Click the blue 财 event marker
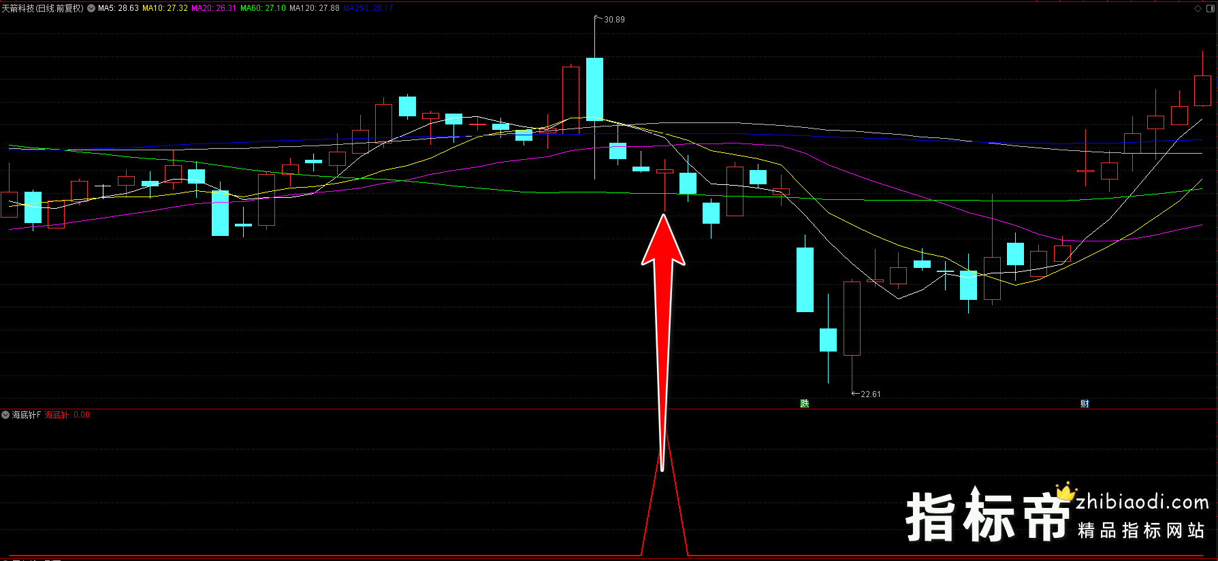The height and width of the screenshot is (561, 1218). click(1085, 404)
